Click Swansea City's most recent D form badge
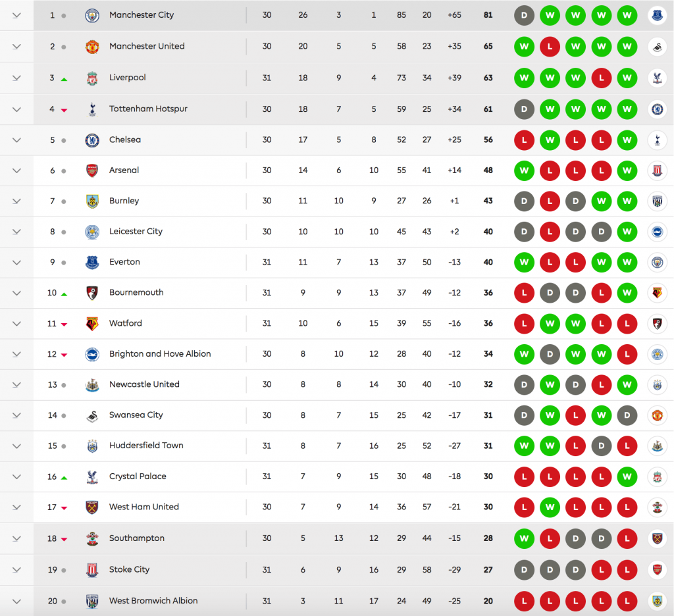 627,415
